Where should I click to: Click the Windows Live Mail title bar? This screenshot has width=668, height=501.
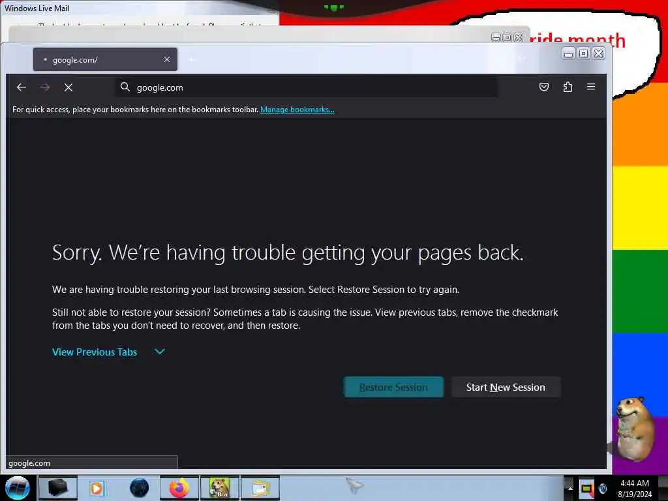140,8
